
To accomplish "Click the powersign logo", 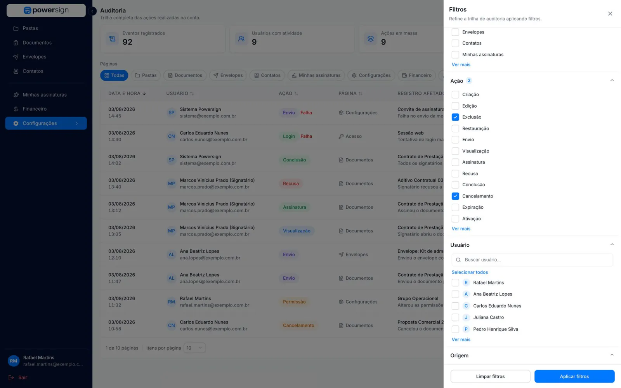I will point(46,10).
